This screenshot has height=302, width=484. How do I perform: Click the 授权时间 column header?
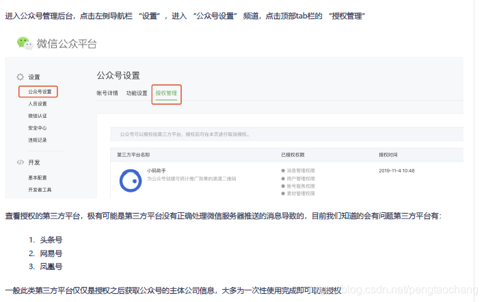tap(388, 155)
